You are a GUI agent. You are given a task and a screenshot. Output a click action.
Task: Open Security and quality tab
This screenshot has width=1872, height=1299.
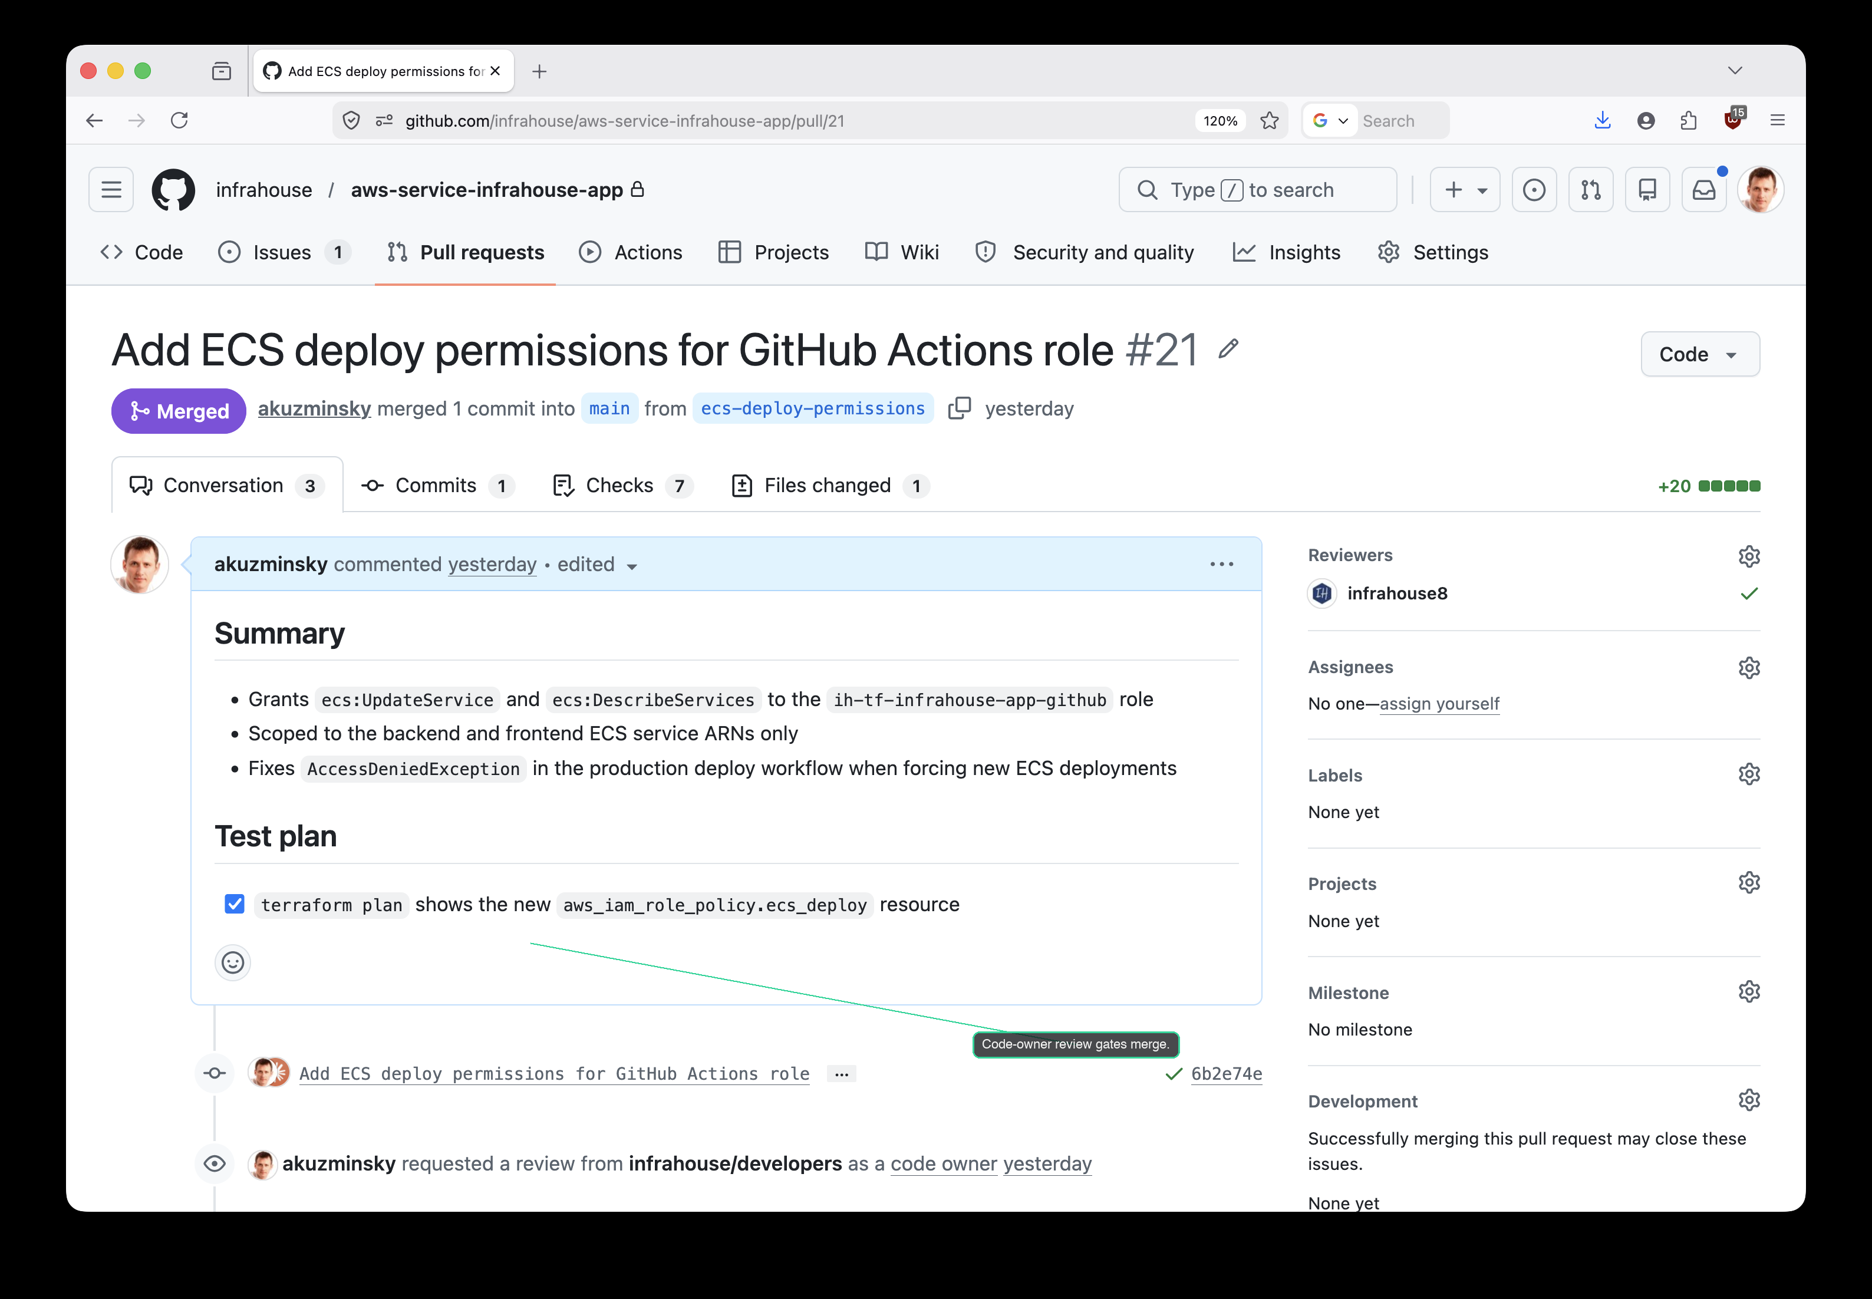(x=1084, y=252)
